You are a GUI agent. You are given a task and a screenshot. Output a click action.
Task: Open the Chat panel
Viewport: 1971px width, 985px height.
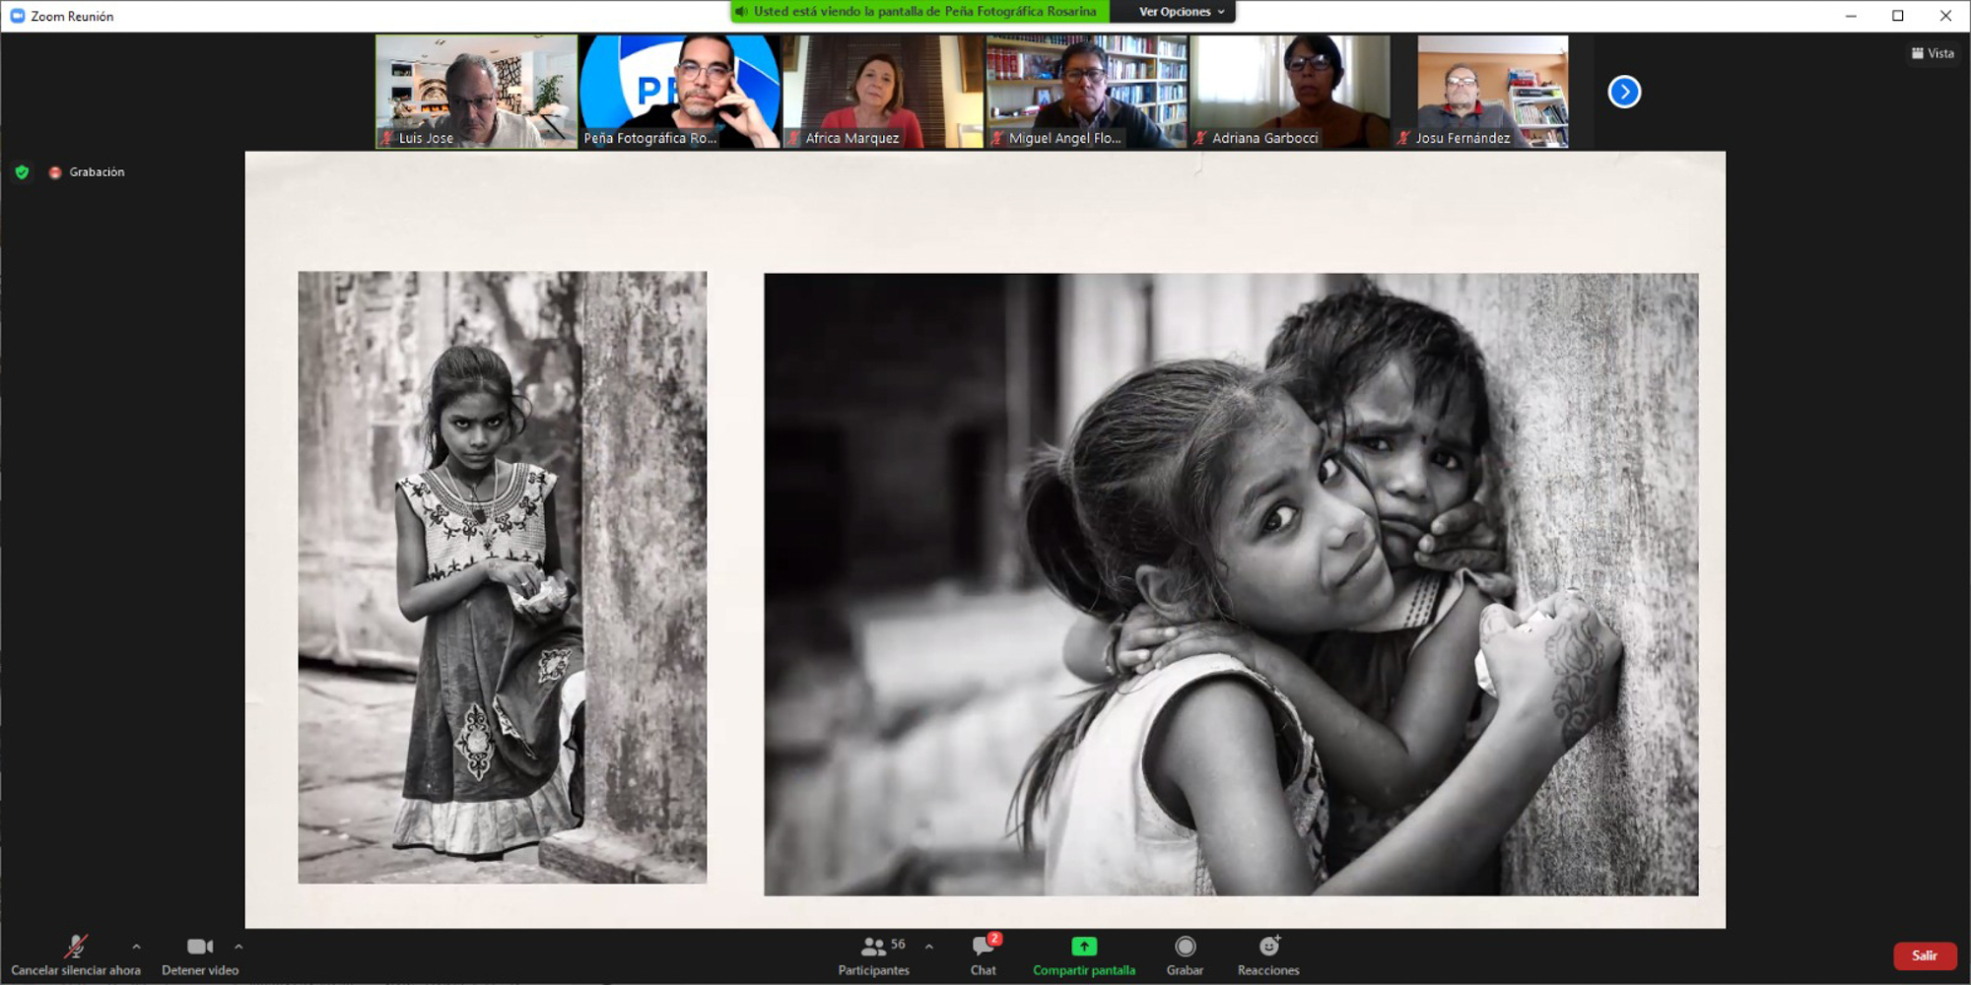click(x=983, y=947)
